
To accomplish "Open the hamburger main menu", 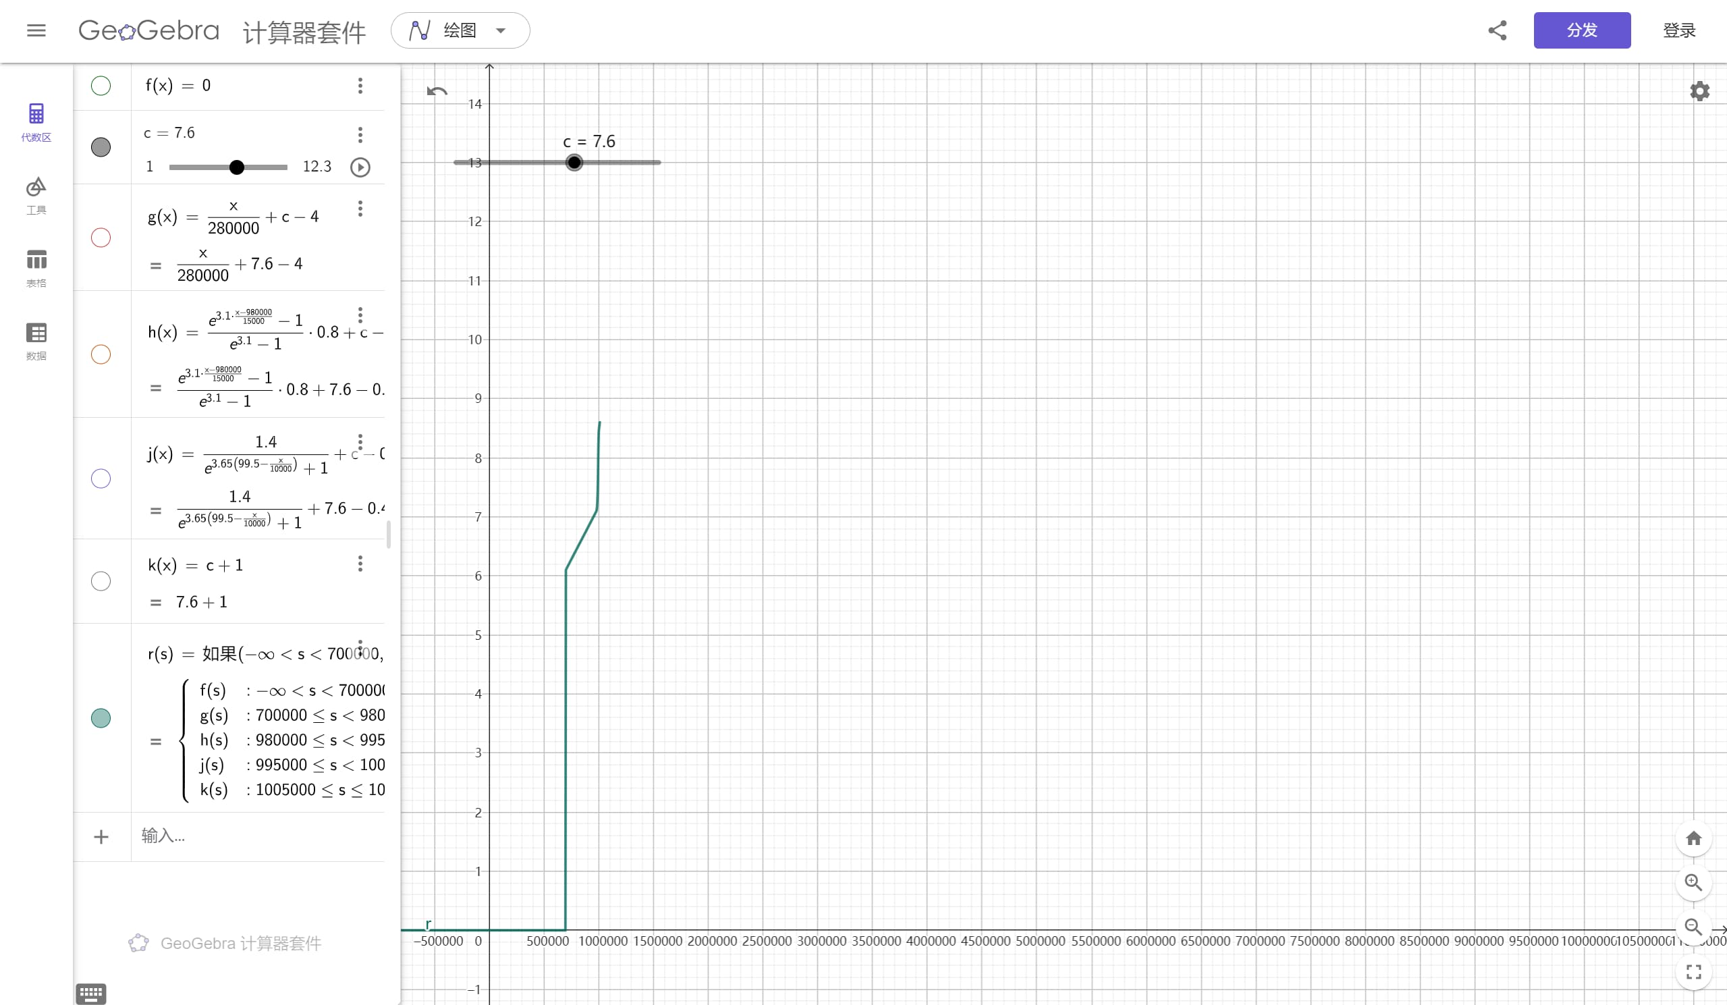I will (36, 30).
